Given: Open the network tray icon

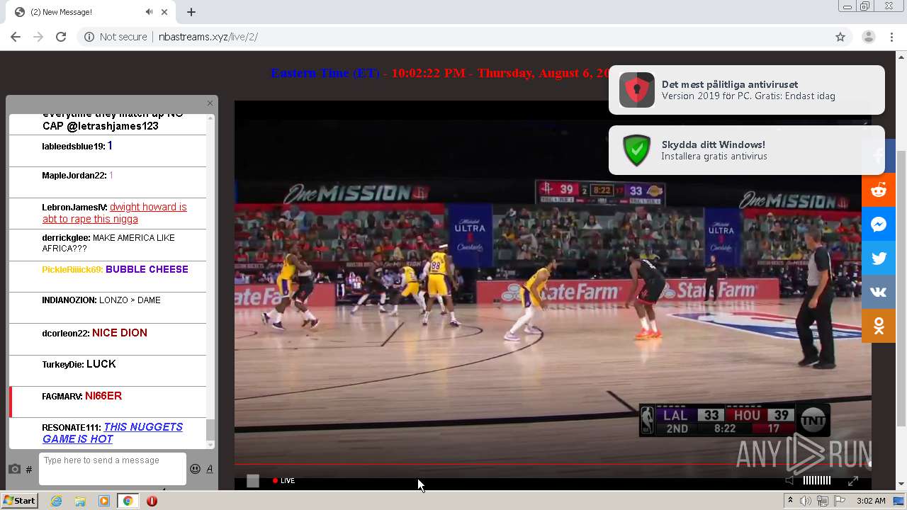Looking at the screenshot, I should pyautogui.click(x=823, y=501).
